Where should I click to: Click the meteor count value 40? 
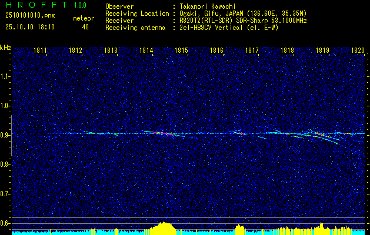click(x=85, y=27)
